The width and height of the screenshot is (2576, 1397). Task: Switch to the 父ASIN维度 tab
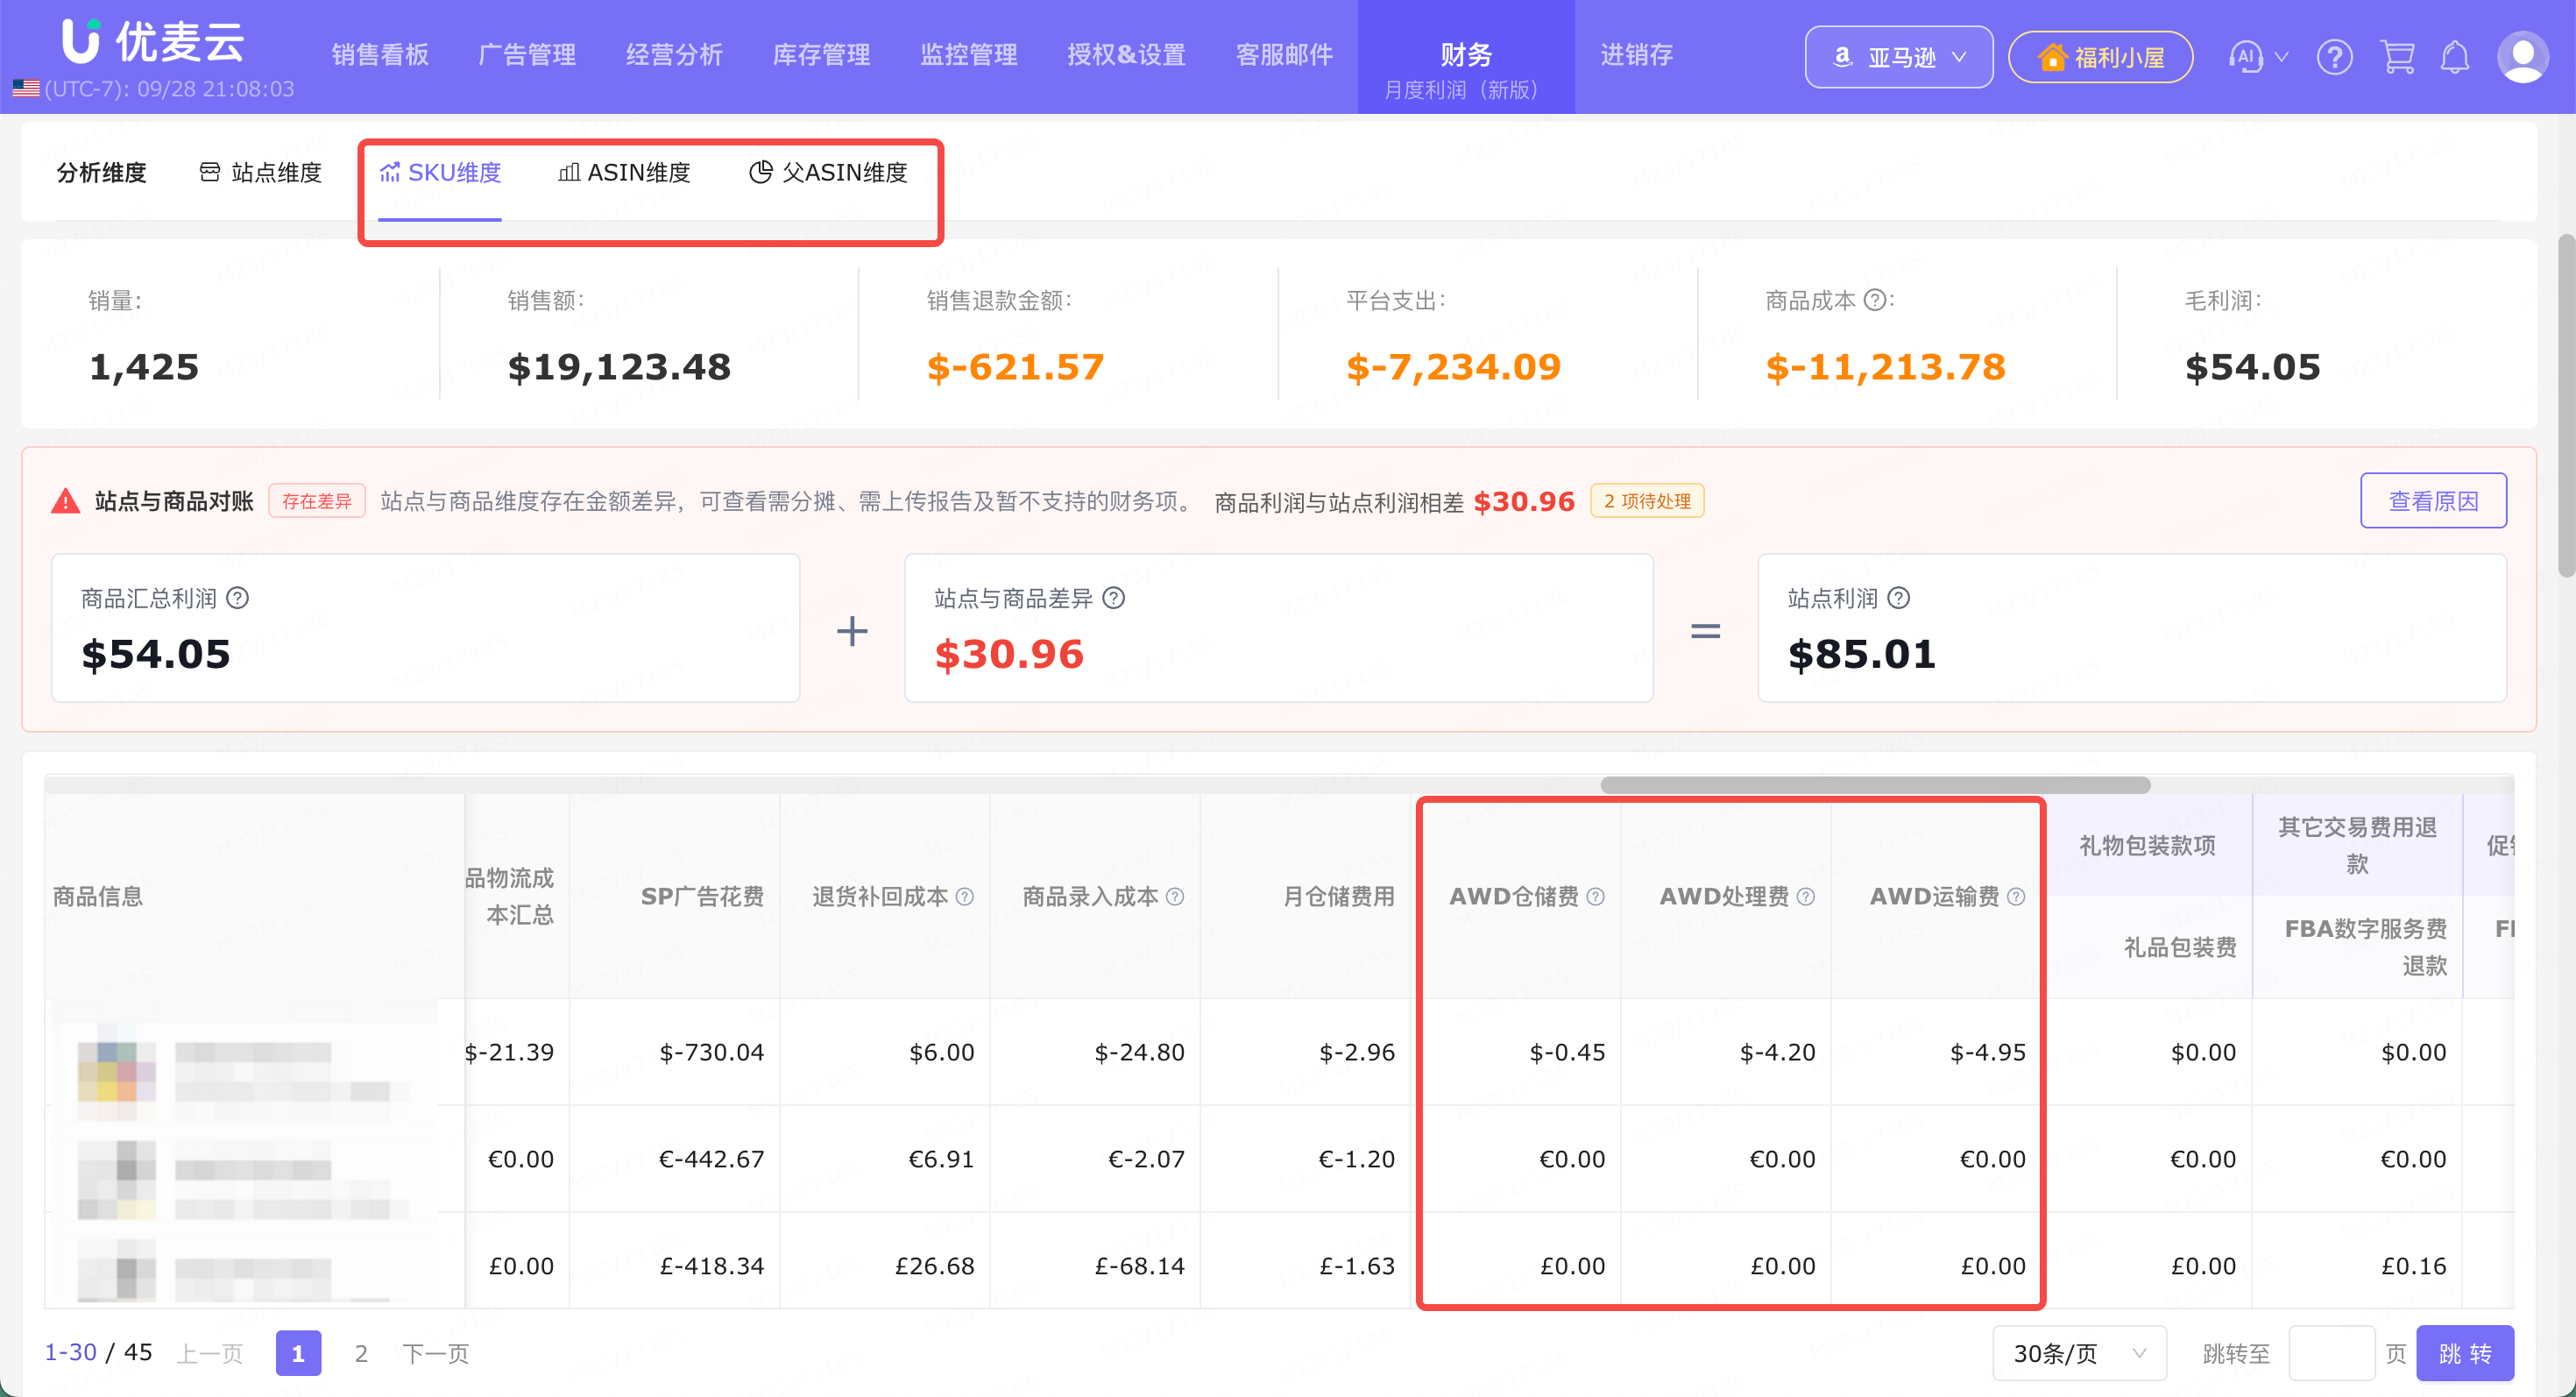point(828,173)
